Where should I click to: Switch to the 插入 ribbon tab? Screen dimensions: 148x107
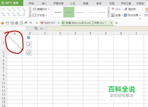click(44, 4)
